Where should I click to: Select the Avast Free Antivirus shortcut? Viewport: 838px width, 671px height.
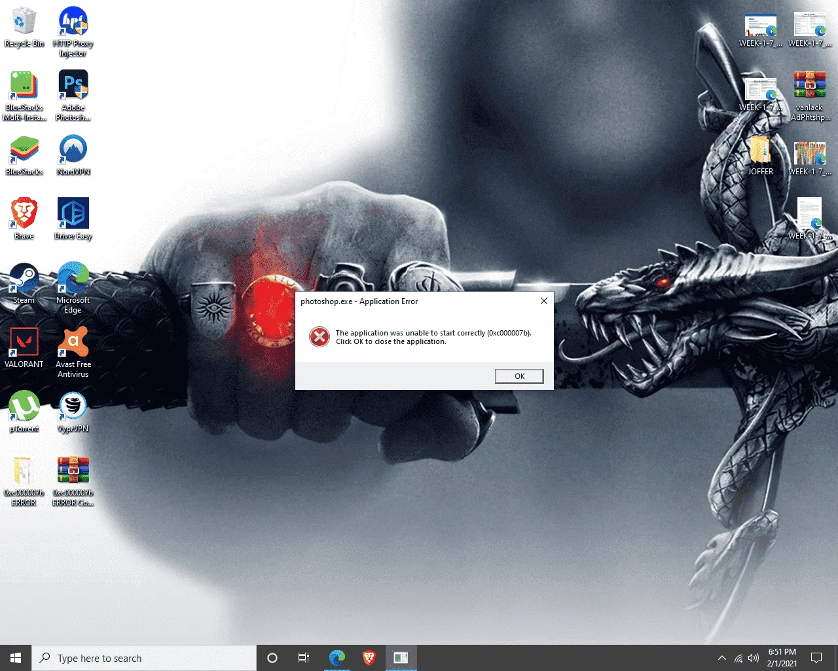(x=73, y=353)
